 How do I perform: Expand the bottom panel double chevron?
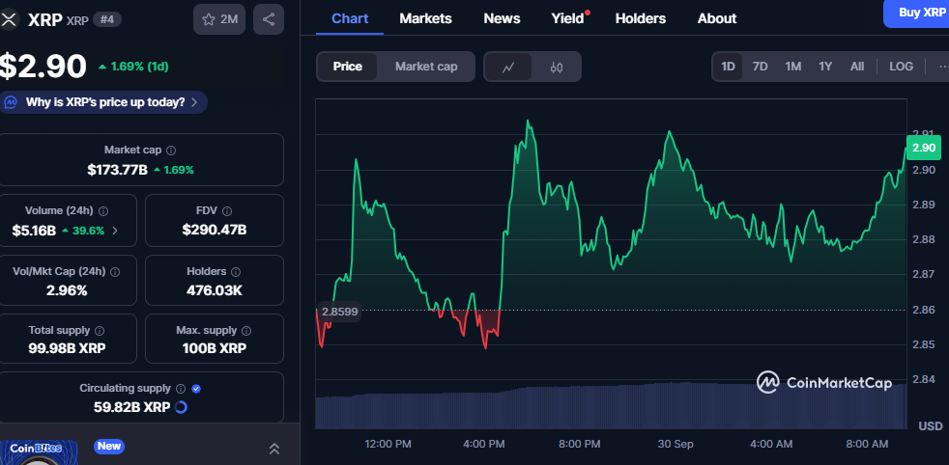(273, 449)
